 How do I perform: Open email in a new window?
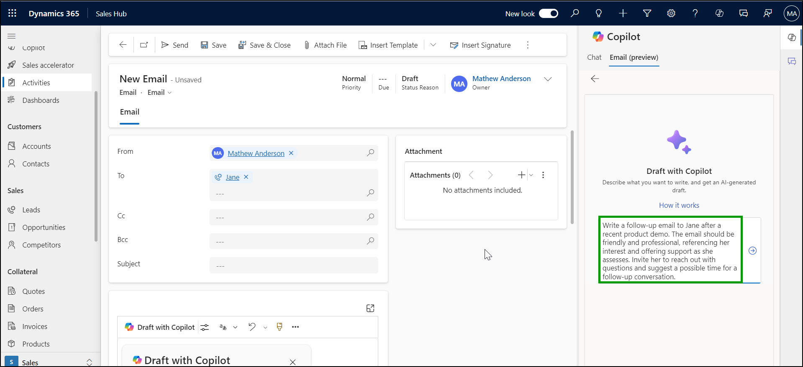[x=144, y=45]
